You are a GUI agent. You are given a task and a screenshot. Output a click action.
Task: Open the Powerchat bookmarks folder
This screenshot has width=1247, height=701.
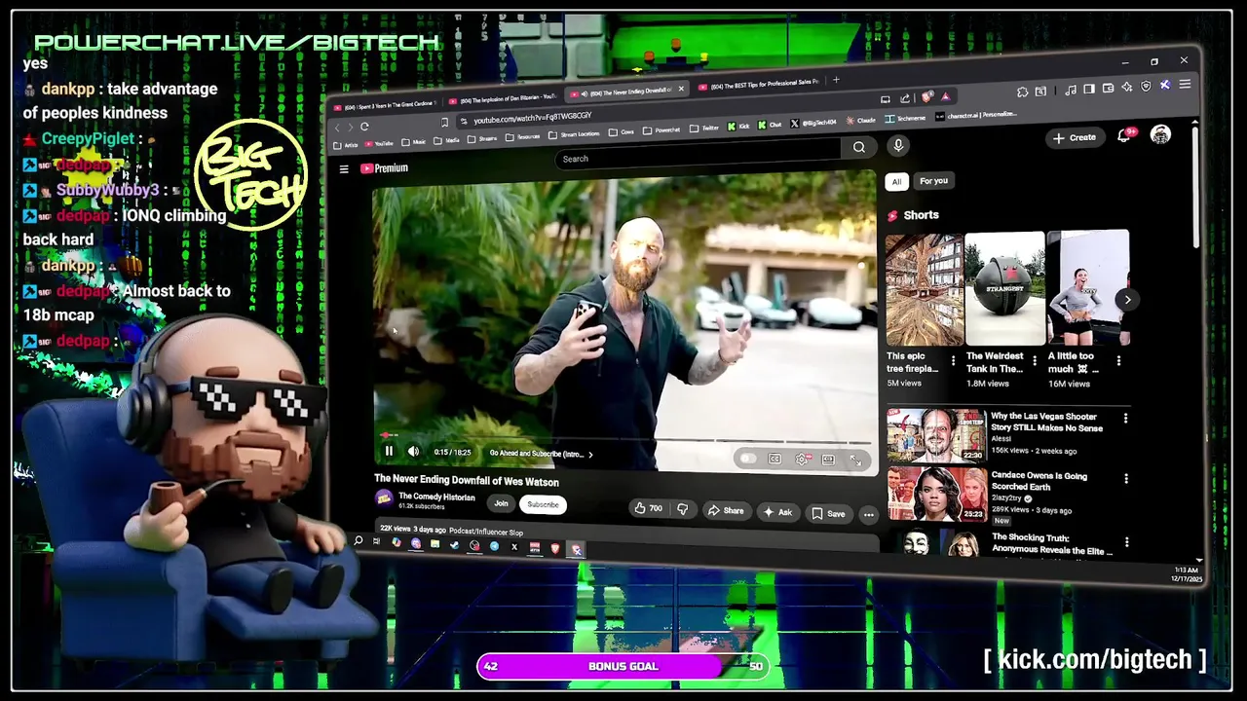(661, 129)
